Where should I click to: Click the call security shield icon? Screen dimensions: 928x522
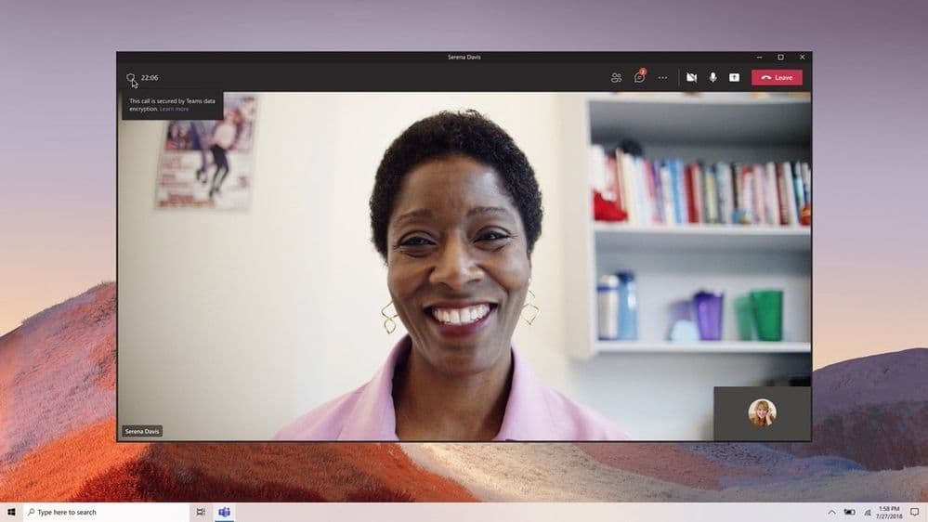(x=130, y=77)
